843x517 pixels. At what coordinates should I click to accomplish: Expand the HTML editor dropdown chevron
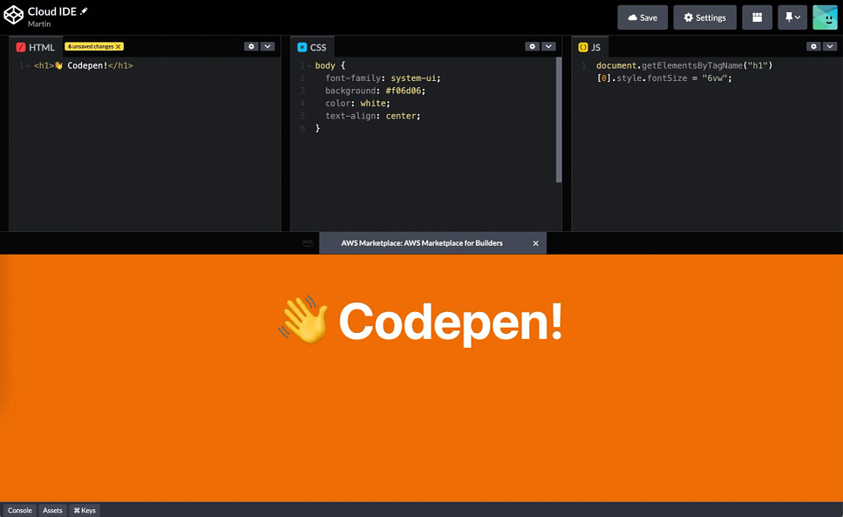tap(268, 46)
